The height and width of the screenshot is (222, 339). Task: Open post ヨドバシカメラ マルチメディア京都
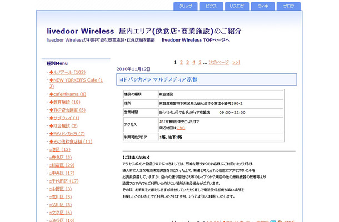tap(158, 79)
